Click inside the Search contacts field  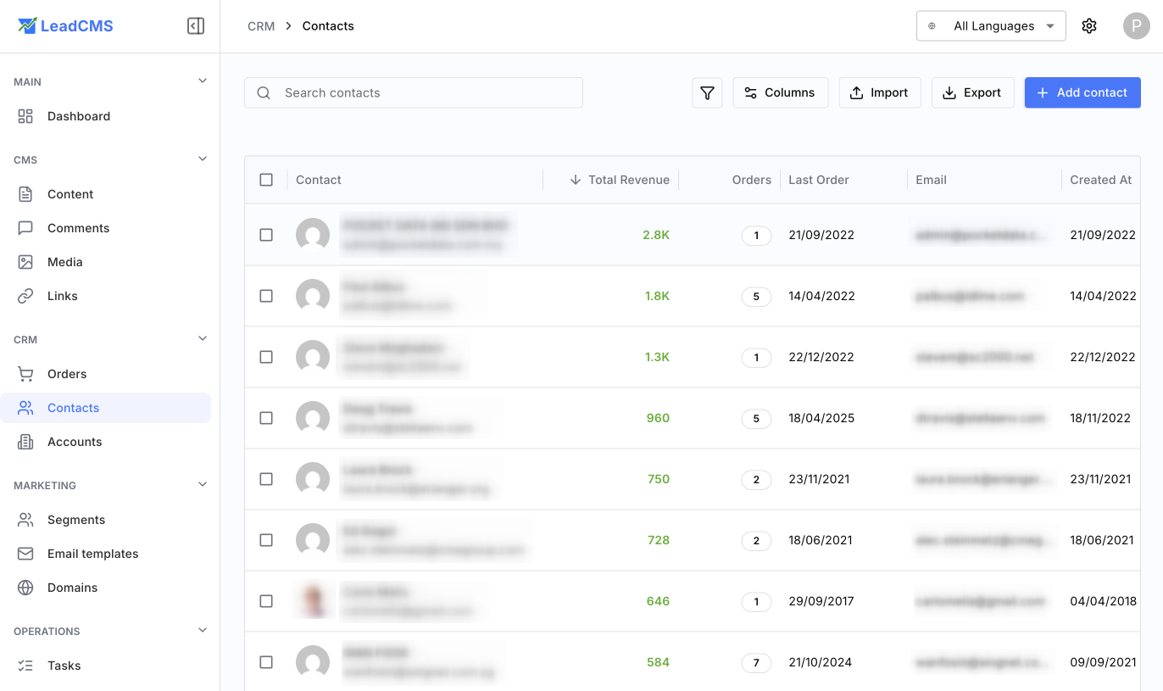[413, 92]
